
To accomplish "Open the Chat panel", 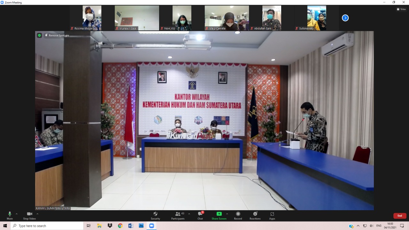I will [200, 216].
